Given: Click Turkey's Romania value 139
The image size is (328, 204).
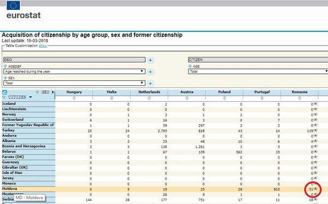Looking at the screenshot, I should pos(310,131).
